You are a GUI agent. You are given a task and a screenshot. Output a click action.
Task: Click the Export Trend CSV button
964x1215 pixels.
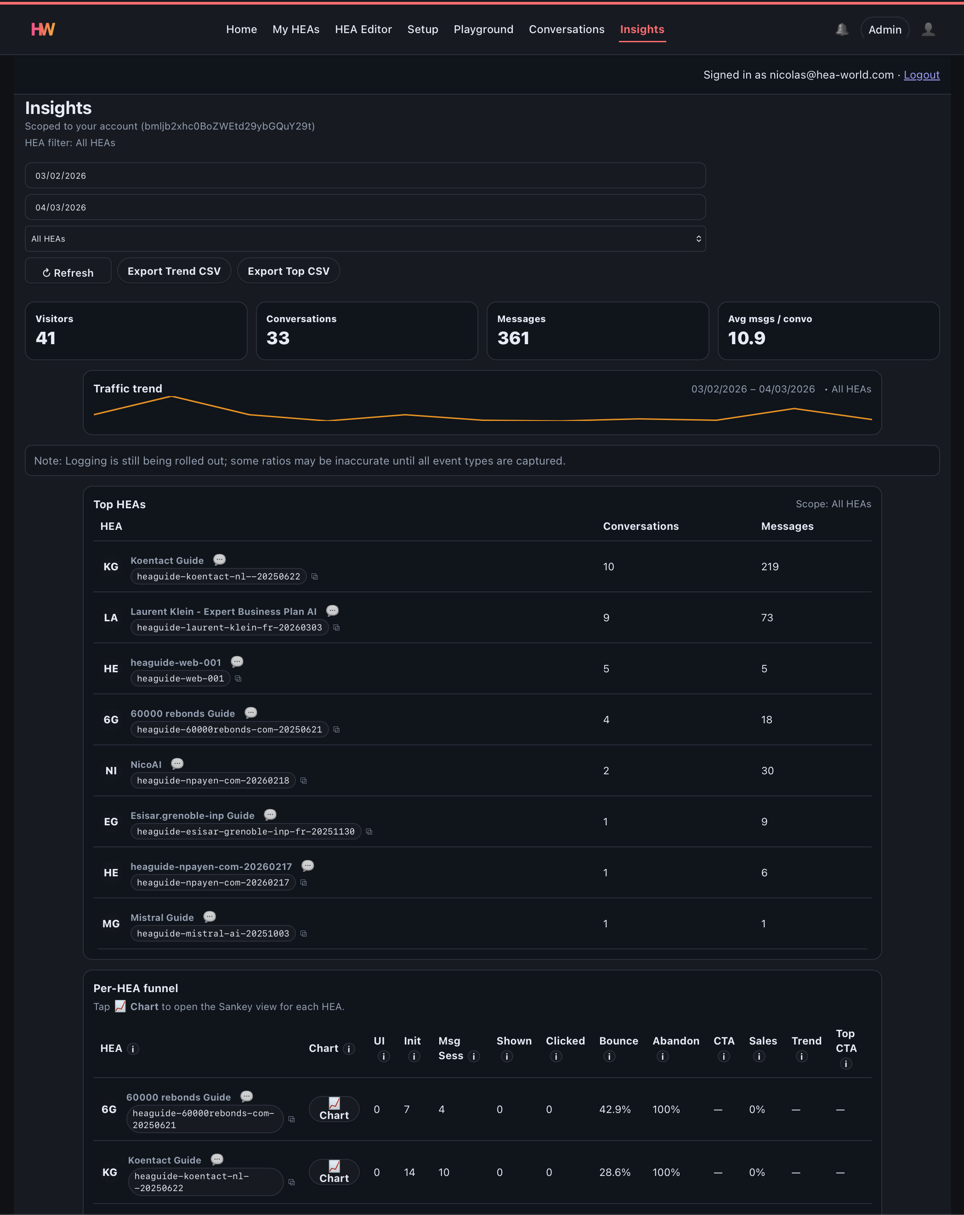tap(174, 271)
